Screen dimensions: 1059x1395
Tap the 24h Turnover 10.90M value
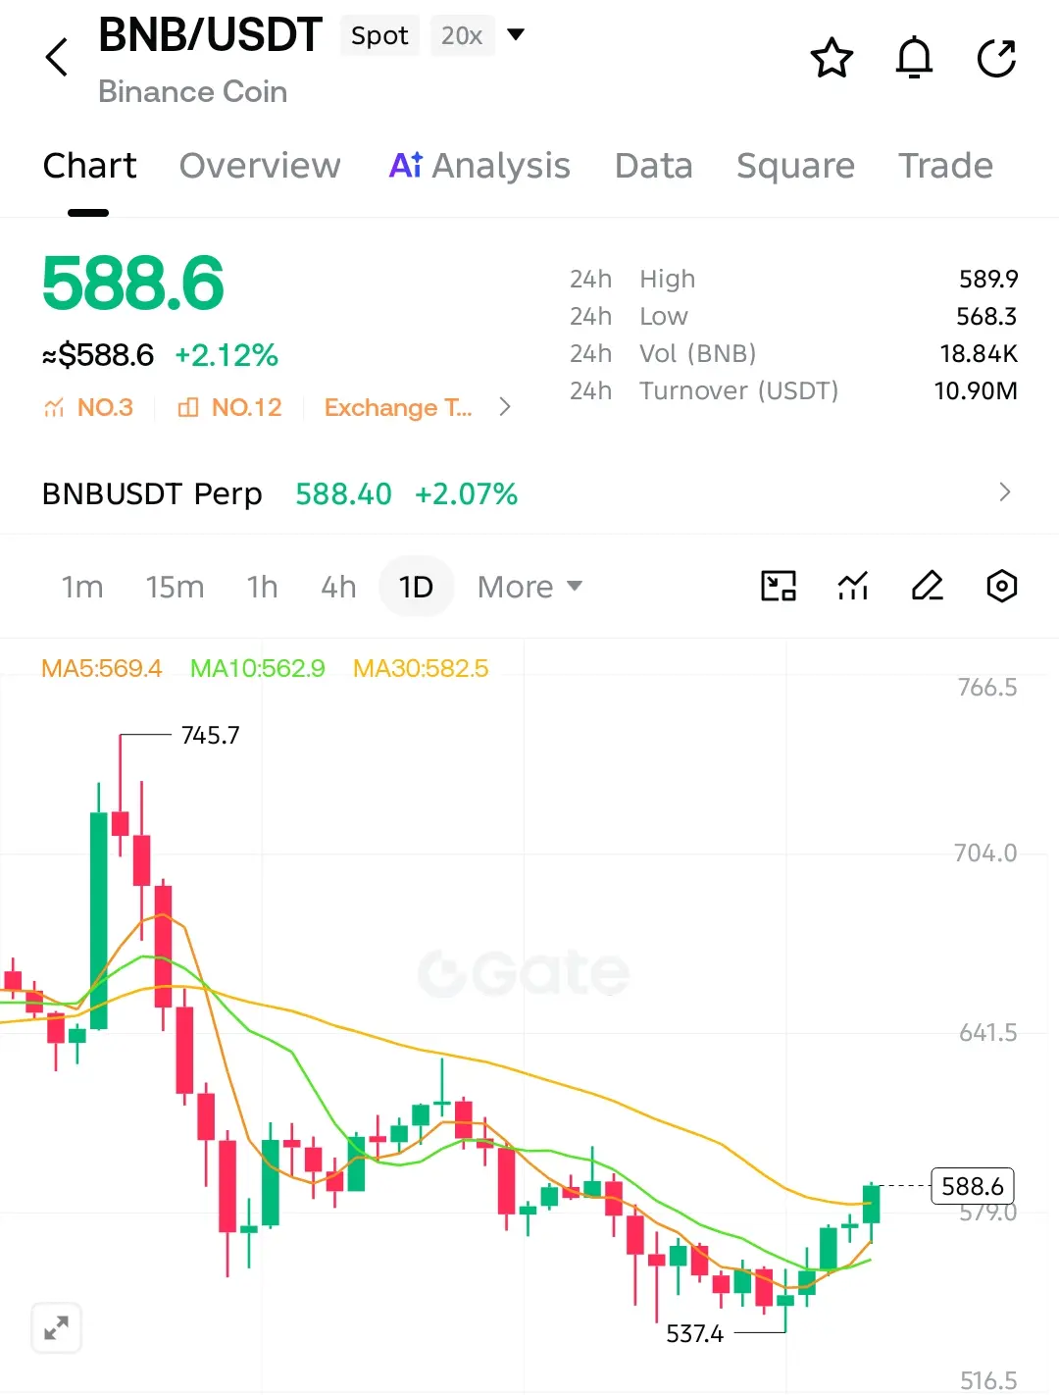(x=976, y=390)
